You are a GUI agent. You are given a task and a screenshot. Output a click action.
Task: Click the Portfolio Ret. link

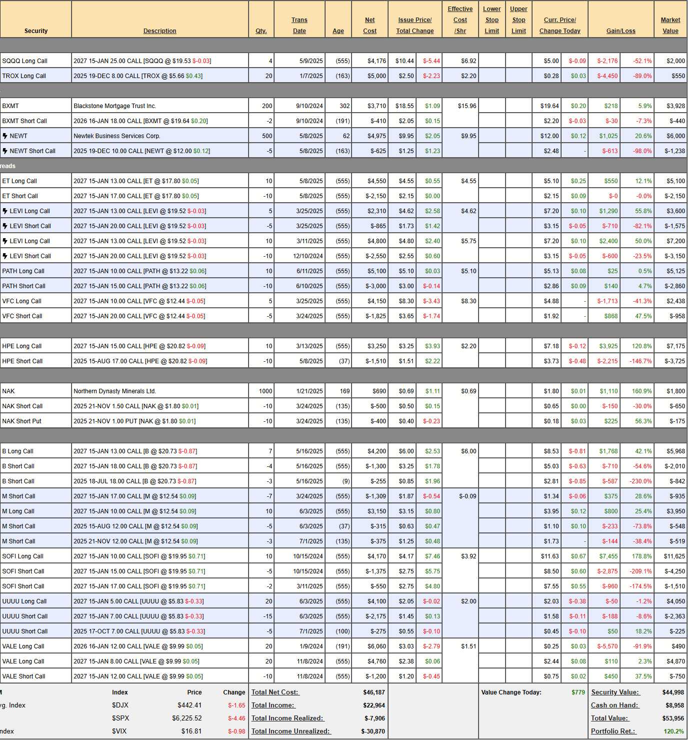(613, 731)
